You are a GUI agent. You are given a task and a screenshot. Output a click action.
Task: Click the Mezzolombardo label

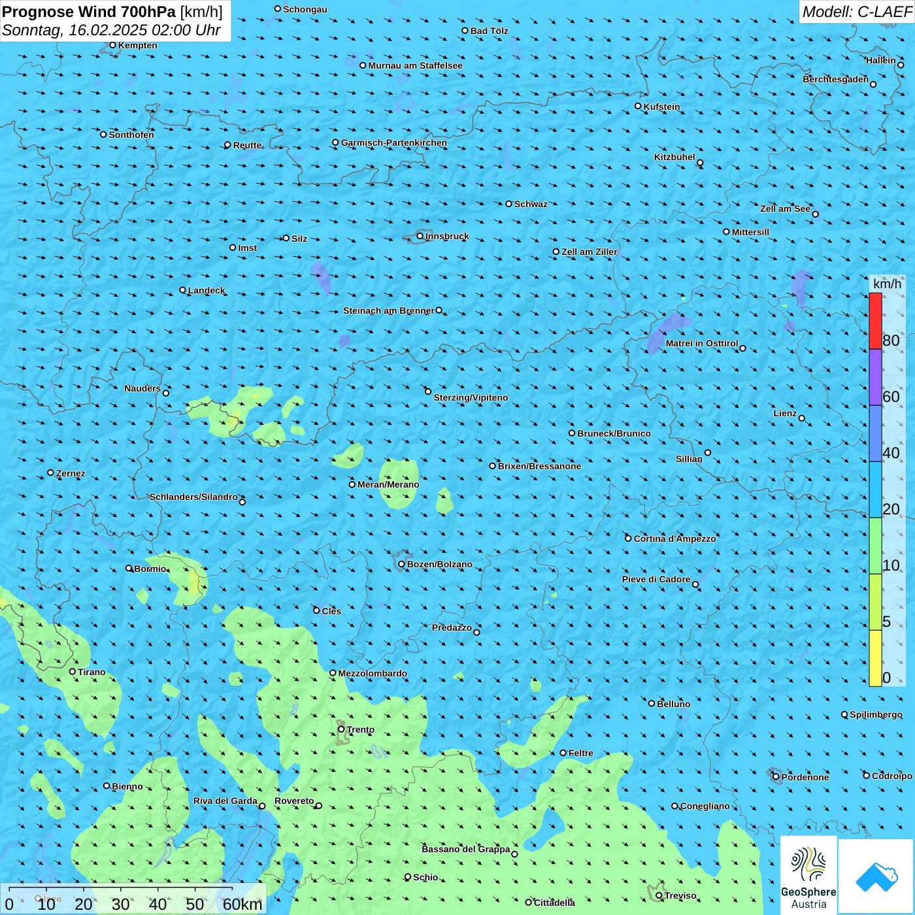373,673
